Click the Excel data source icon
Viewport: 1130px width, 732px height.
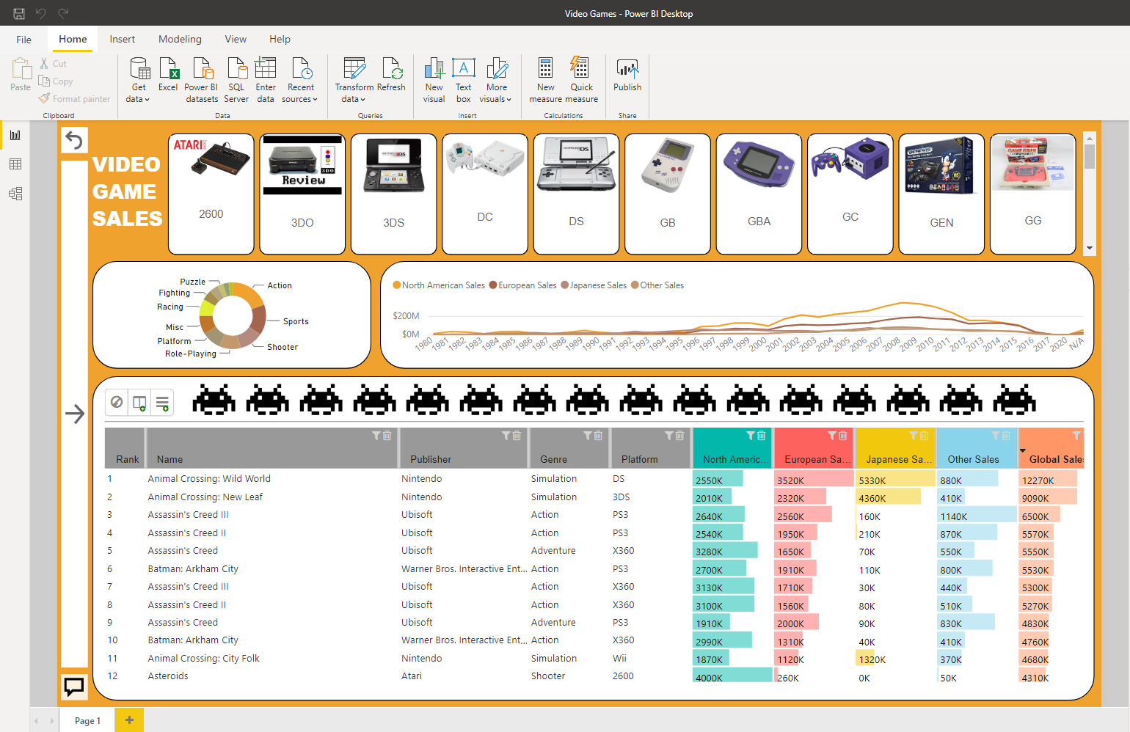coord(168,74)
